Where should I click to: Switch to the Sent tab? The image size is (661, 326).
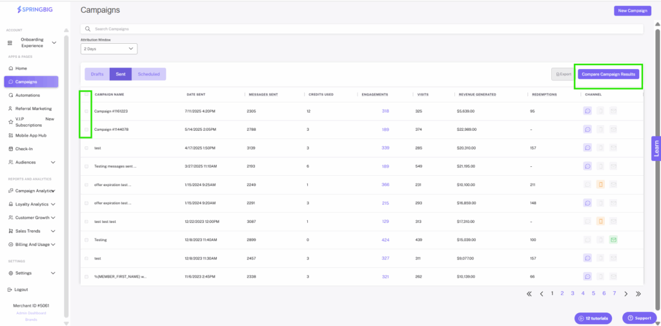(121, 74)
